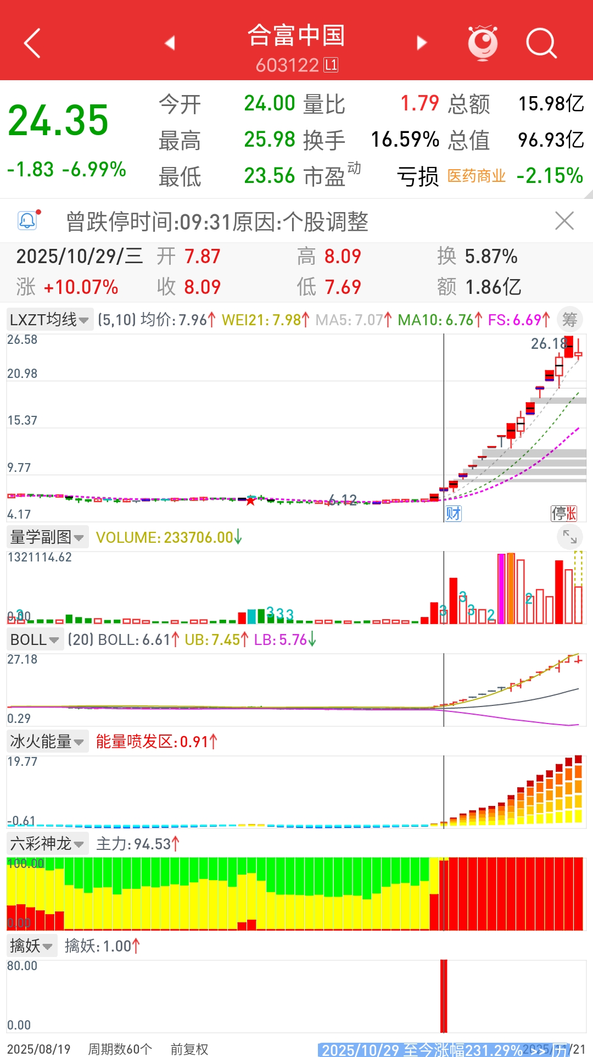Tap the alert bell icon

[x=27, y=220]
